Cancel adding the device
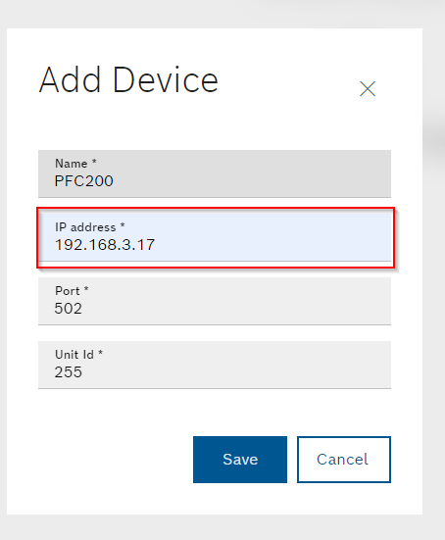Image resolution: width=445 pixels, height=540 pixels. [x=344, y=460]
